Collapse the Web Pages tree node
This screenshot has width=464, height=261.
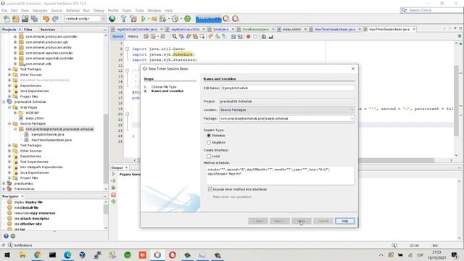click(9, 107)
